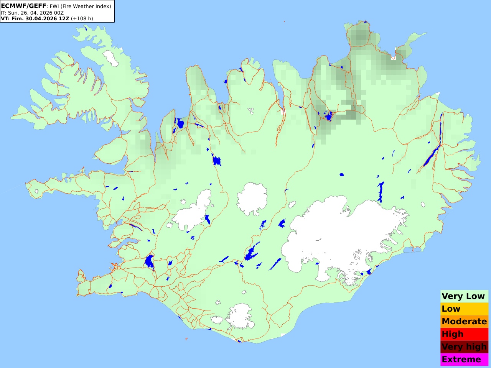Viewport: 491px width, 368px height.
Task: Click the ECMWF/GEFF title text
Action: [24, 6]
